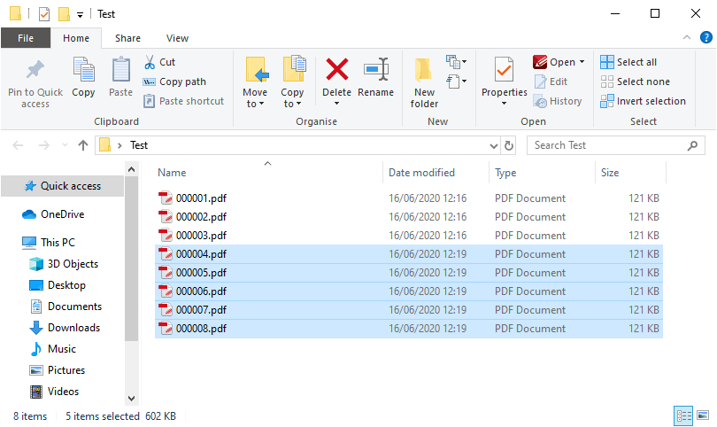
Task: Rename the selected file
Action: coord(376,77)
